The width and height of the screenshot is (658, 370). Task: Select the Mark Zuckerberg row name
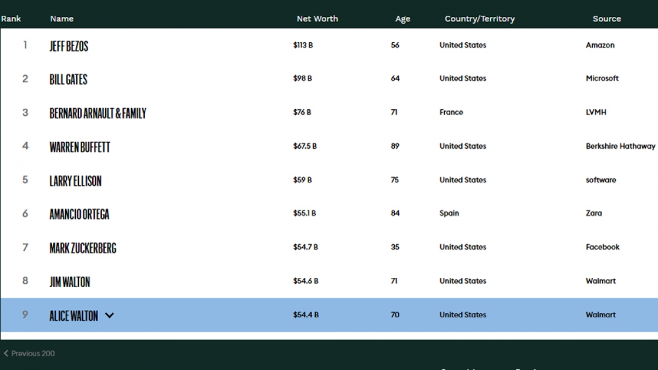coord(83,248)
